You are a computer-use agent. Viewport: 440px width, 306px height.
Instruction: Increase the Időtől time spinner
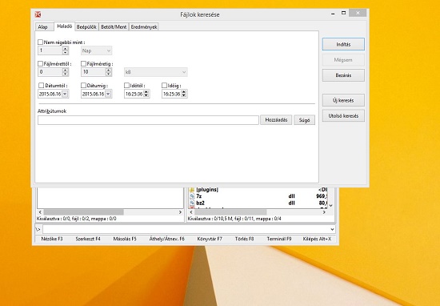point(146,92)
